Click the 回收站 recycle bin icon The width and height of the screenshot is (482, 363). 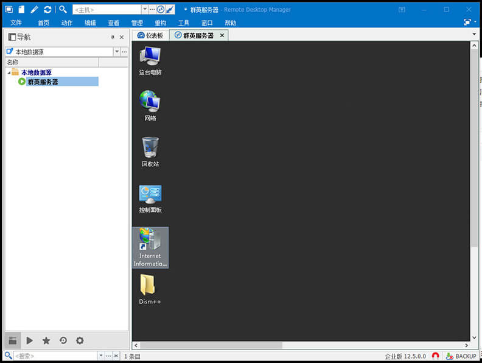click(150, 152)
